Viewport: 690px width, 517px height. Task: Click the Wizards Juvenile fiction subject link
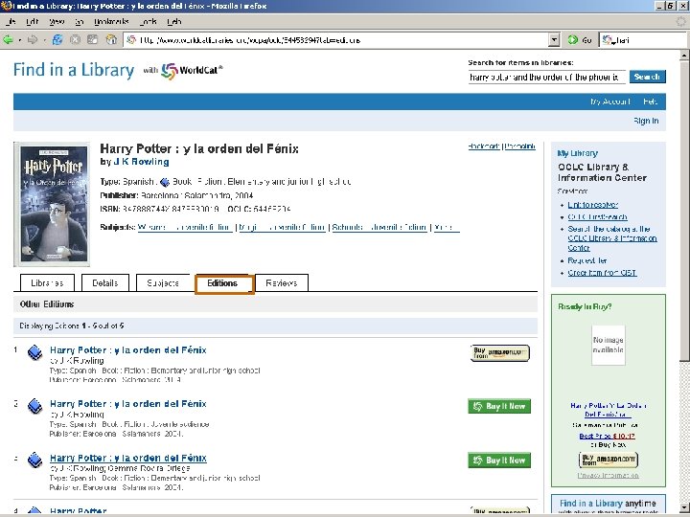pos(185,227)
